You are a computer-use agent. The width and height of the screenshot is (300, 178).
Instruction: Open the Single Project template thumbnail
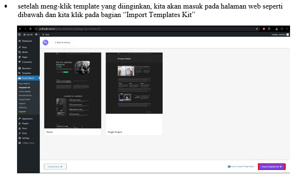(134, 83)
